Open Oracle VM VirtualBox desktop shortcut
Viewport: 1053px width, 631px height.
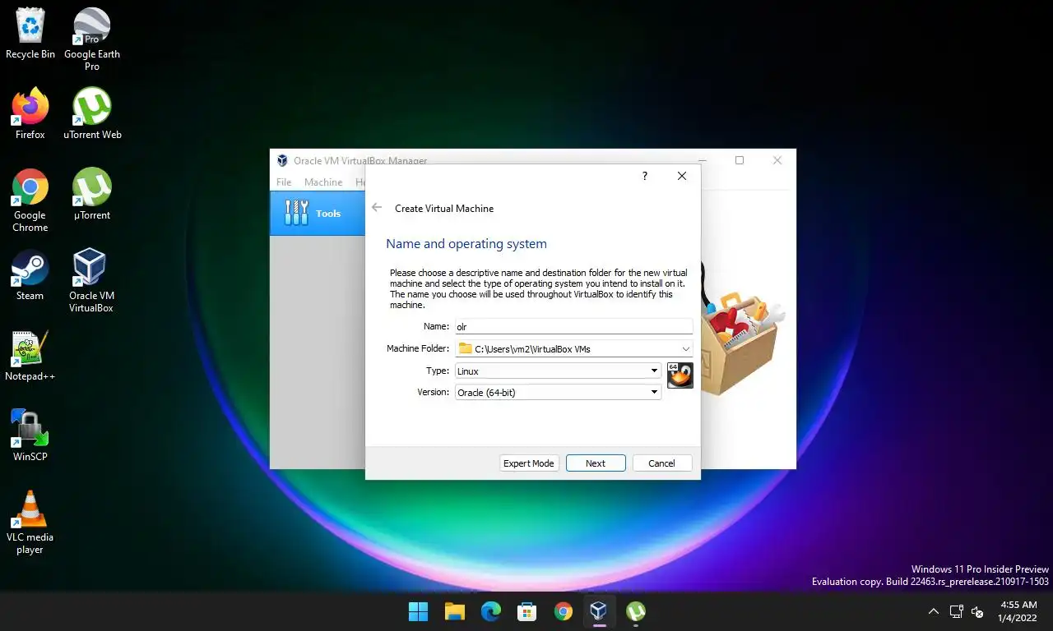tap(91, 281)
